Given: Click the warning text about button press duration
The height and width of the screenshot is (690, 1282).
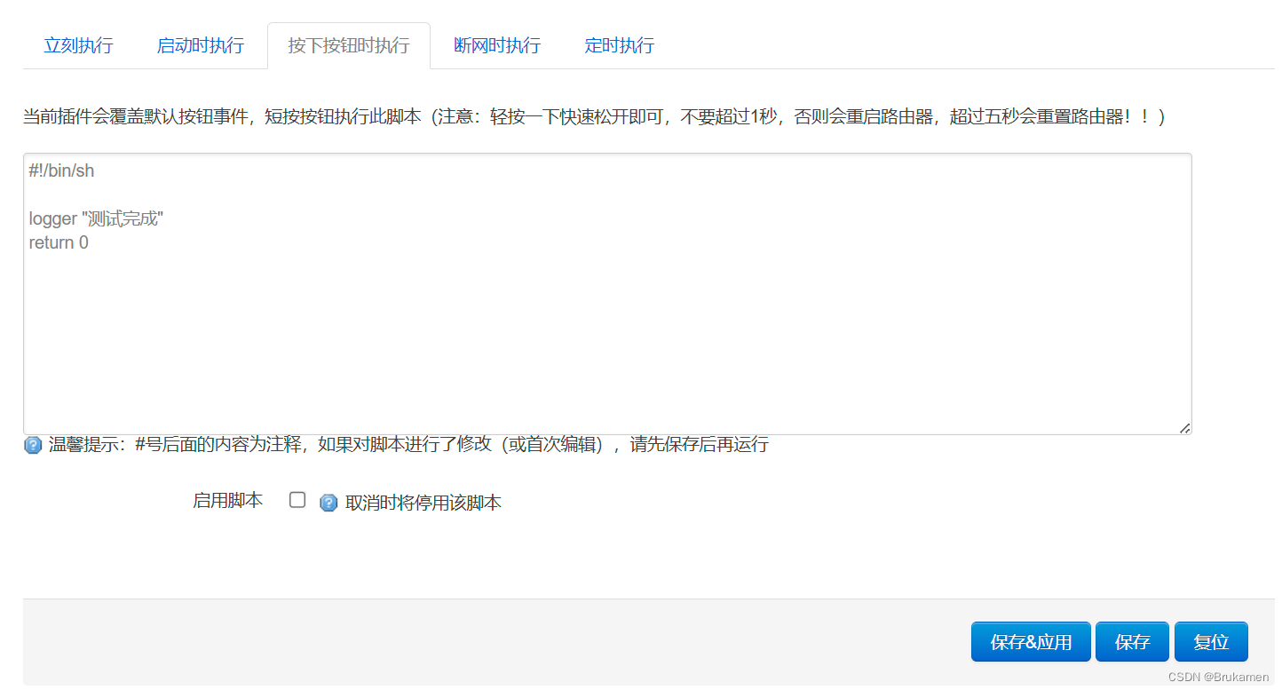Looking at the screenshot, I should [x=595, y=115].
